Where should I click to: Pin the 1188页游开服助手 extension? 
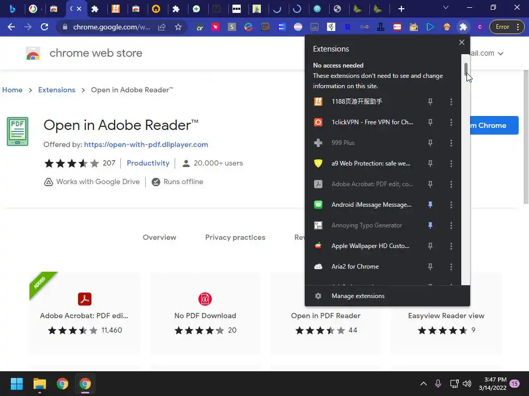pyautogui.click(x=430, y=102)
